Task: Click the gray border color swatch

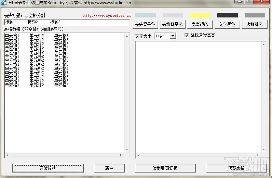Action: point(255,15)
